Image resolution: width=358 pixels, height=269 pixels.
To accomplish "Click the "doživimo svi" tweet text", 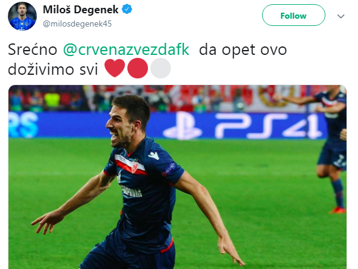I will point(53,69).
